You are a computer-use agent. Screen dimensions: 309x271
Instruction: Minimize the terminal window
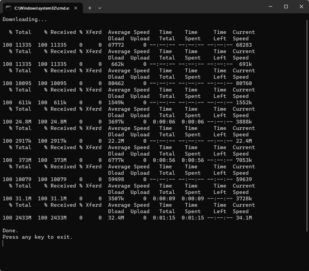[270, 7]
